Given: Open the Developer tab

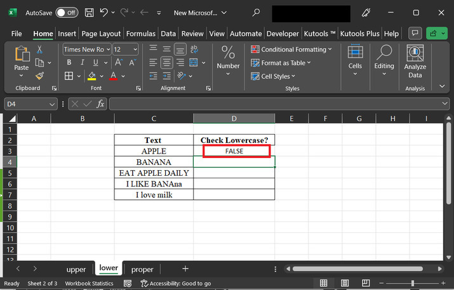Looking at the screenshot, I should pos(283,34).
